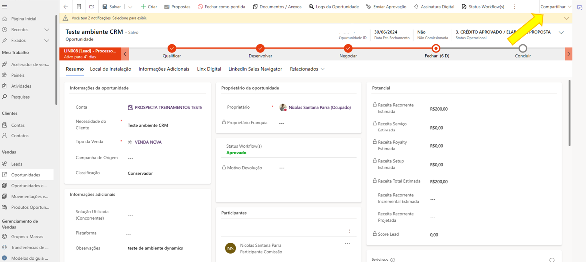Switch to the Linx Digital tab
Image resolution: width=586 pixels, height=262 pixels.
pyautogui.click(x=209, y=69)
